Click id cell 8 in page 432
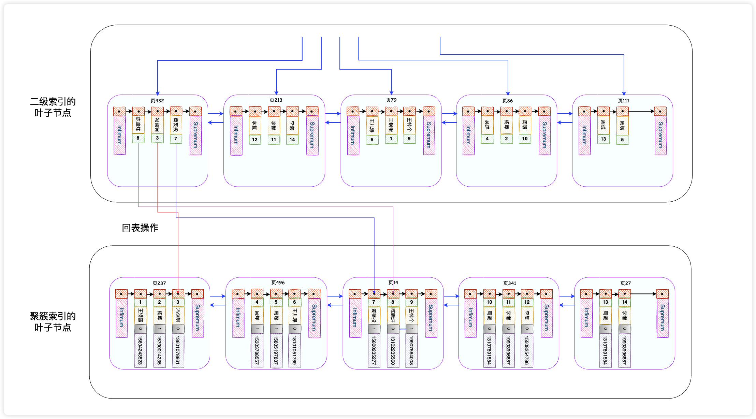The height and width of the screenshot is (419, 756). tap(138, 138)
